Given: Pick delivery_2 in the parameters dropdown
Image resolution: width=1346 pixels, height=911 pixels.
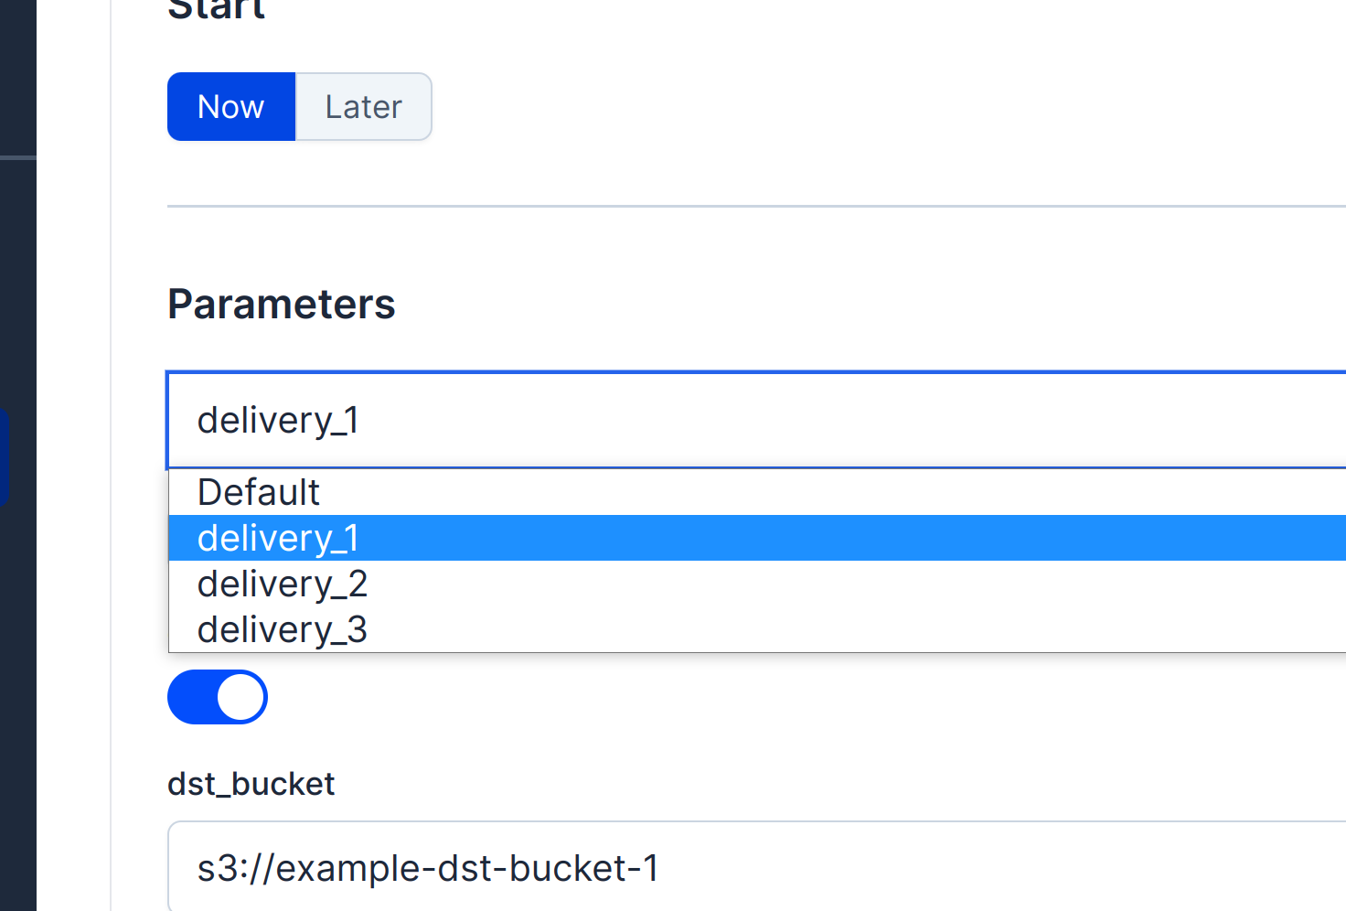Looking at the screenshot, I should [x=282, y=583].
